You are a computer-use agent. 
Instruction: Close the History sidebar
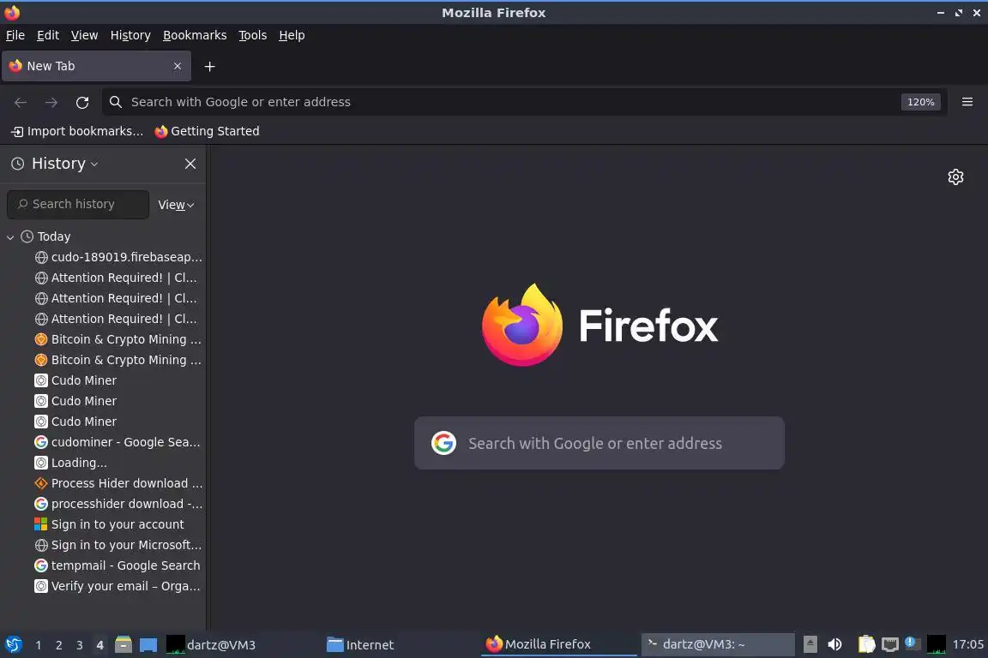pos(190,164)
